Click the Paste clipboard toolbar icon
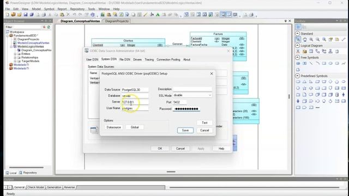 coord(62,15)
